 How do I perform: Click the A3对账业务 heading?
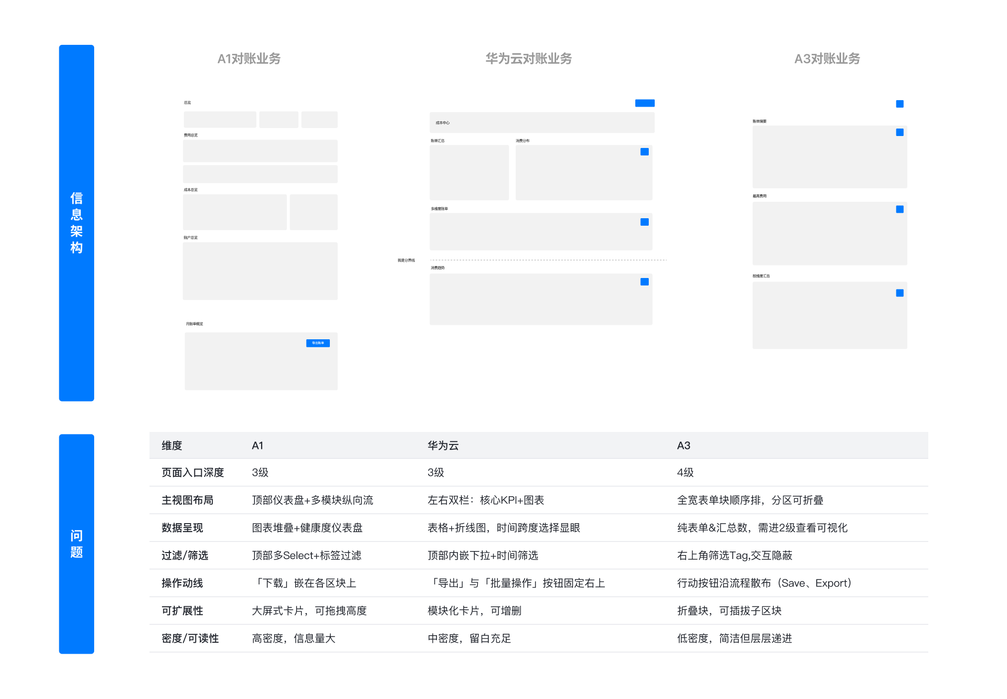[x=827, y=59]
